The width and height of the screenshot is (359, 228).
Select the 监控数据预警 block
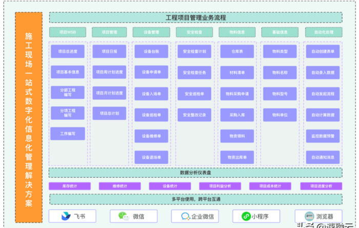[323, 136]
